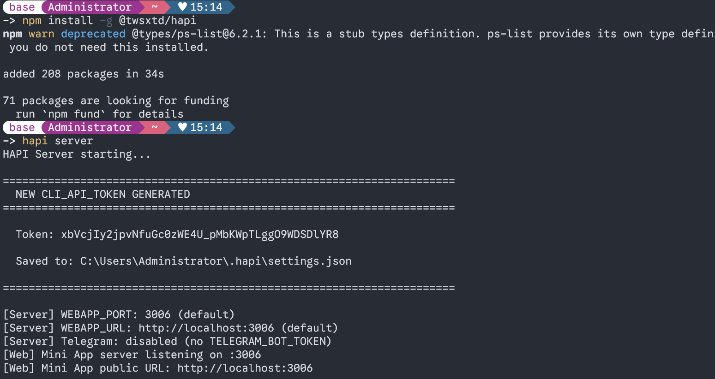The height and width of the screenshot is (379, 715).
Task: Click the "added 208 packages" line
Action: click(83, 74)
